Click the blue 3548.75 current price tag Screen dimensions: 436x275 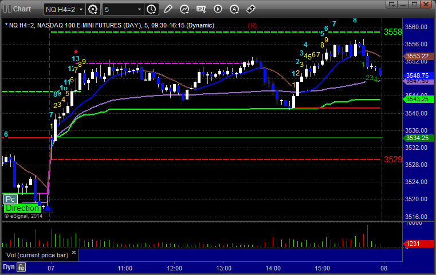pos(418,75)
